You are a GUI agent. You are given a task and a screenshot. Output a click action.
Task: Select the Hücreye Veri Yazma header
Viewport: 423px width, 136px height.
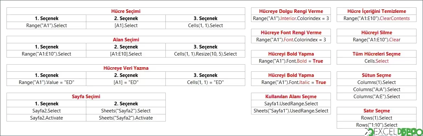point(126,68)
